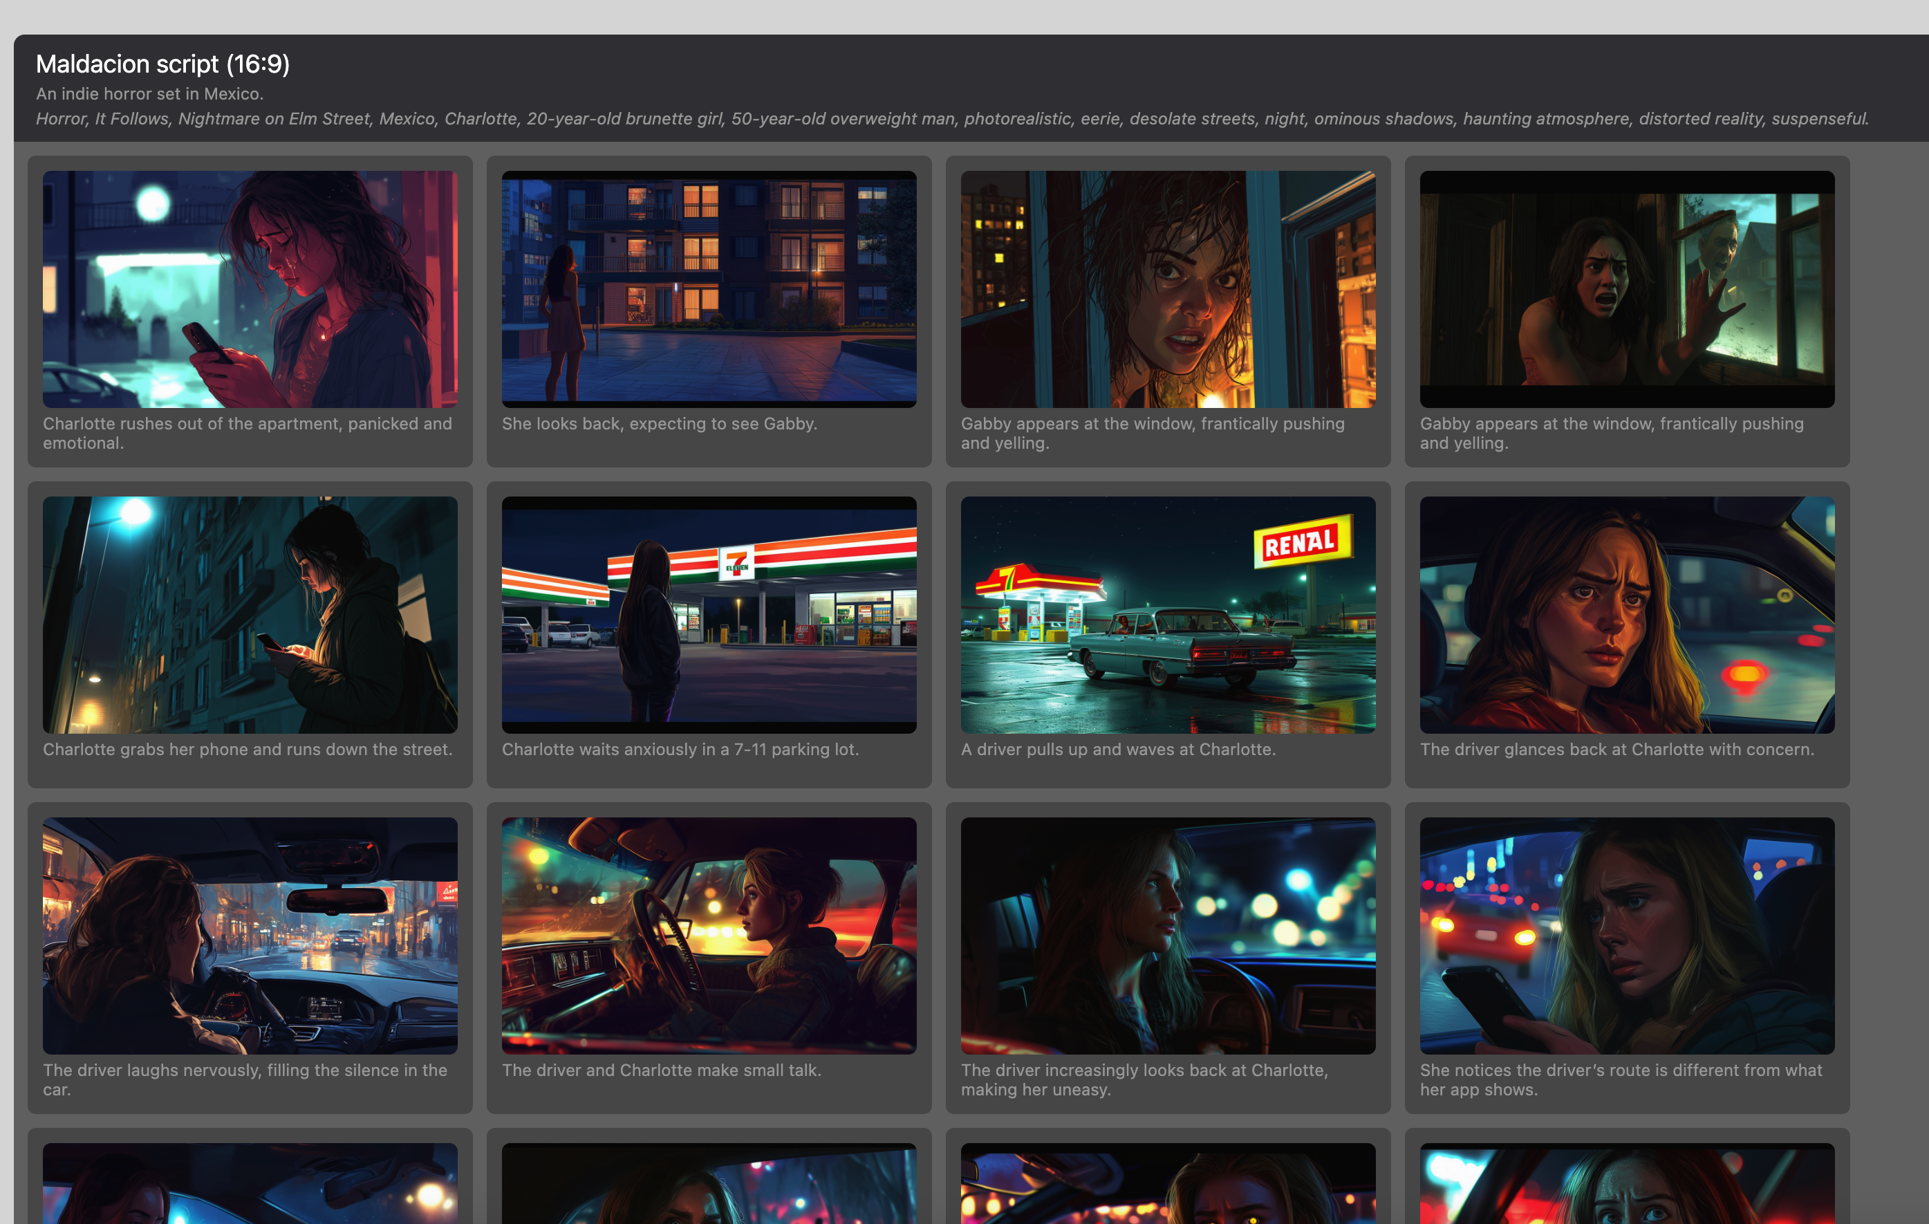This screenshot has height=1224, width=1929.
Task: Select the driver glancing back with concern frame
Action: click(x=1626, y=615)
